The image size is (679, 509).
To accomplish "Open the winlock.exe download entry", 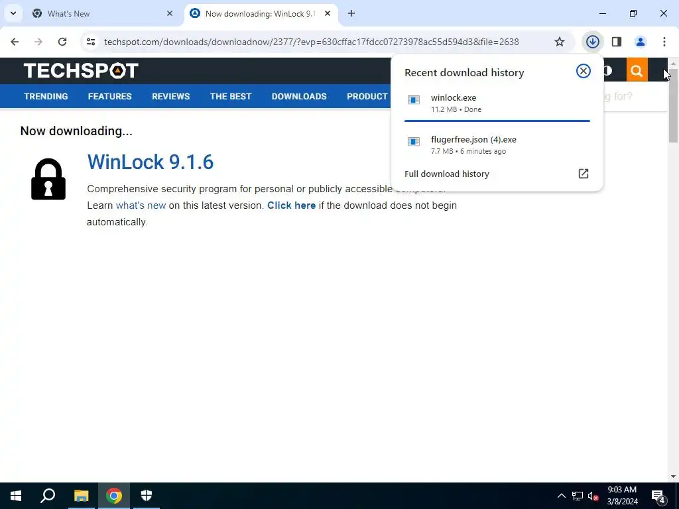I will tap(497, 103).
